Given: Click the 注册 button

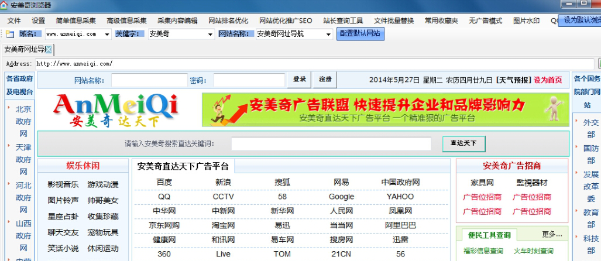Looking at the screenshot, I should coord(325,80).
